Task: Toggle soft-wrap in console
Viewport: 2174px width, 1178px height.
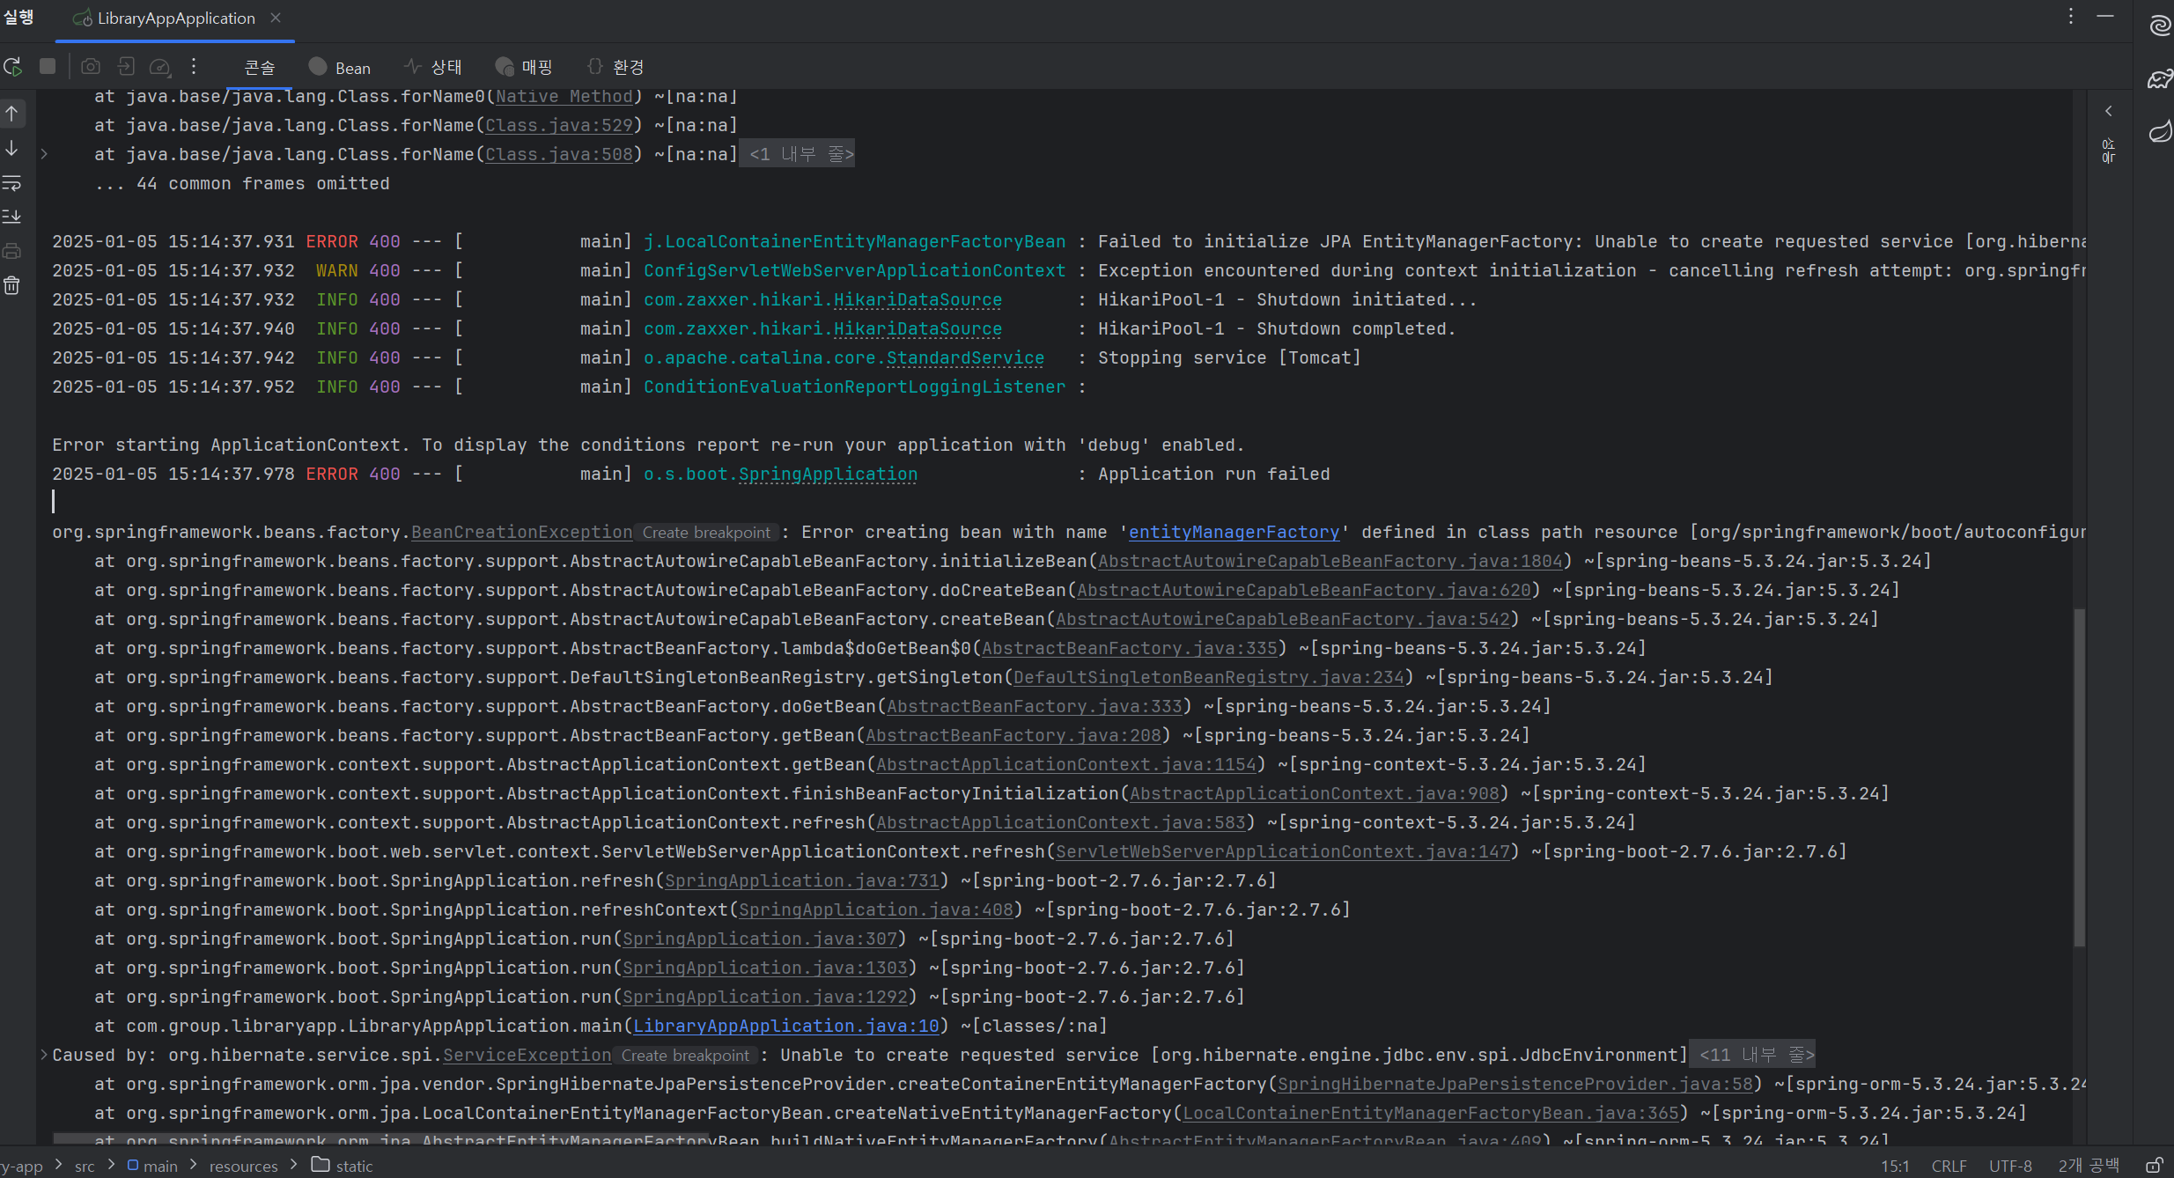Action: click(x=12, y=183)
